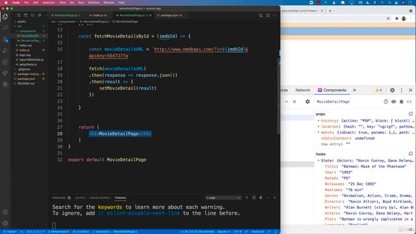Screen dimensions: 416x234
Task: Switch to package.json editor tab
Action: click(x=170, y=16)
